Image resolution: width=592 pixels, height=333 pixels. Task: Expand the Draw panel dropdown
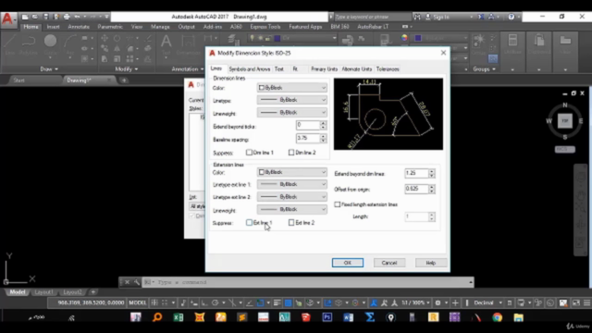tap(49, 69)
